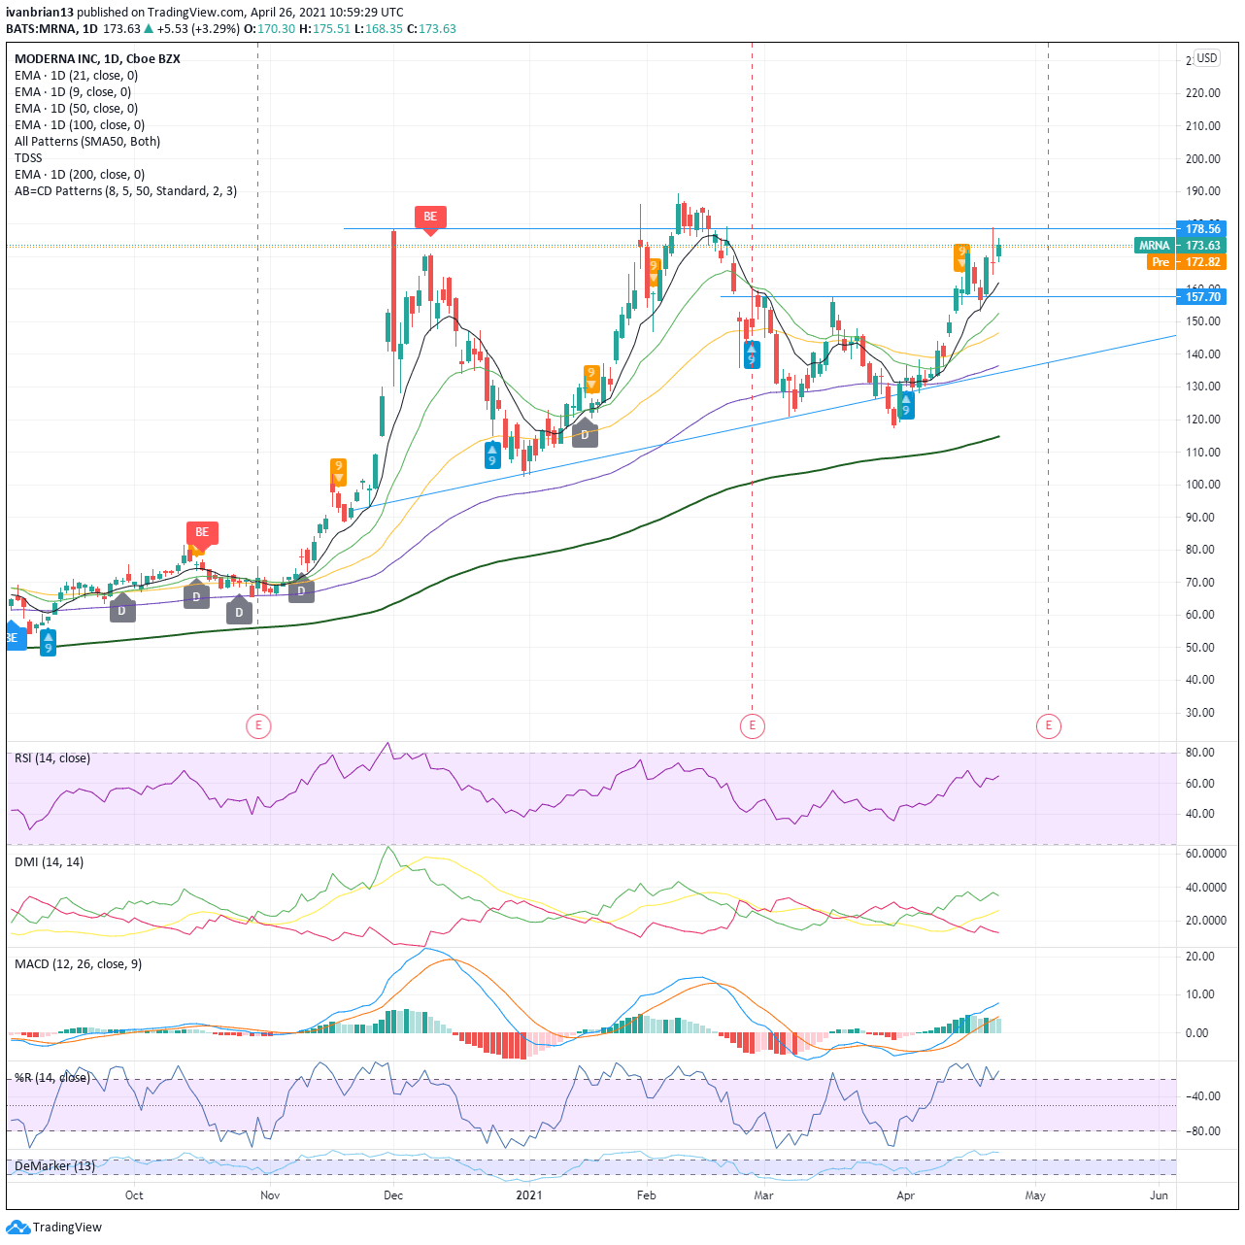The width and height of the screenshot is (1245, 1245).
Task: Click the orange 9 TD marker in mid-January
Action: (x=590, y=379)
